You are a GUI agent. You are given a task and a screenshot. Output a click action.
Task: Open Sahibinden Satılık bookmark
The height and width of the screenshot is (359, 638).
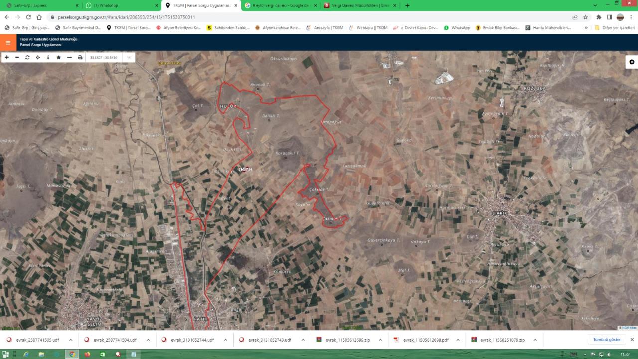coord(228,28)
